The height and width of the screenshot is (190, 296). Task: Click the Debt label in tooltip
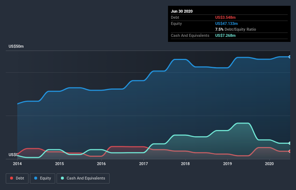click(175, 17)
